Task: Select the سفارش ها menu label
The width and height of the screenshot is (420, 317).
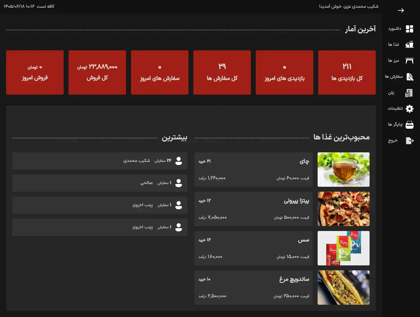Action: pos(394,76)
